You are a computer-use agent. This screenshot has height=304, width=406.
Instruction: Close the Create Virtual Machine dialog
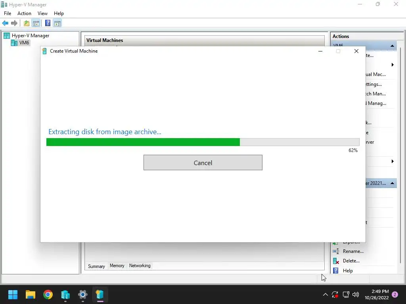pyautogui.click(x=356, y=51)
